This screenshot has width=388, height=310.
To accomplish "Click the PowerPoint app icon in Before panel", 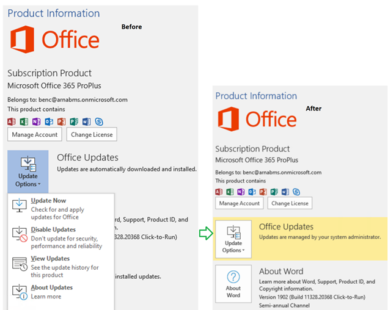I will coord(61,121).
